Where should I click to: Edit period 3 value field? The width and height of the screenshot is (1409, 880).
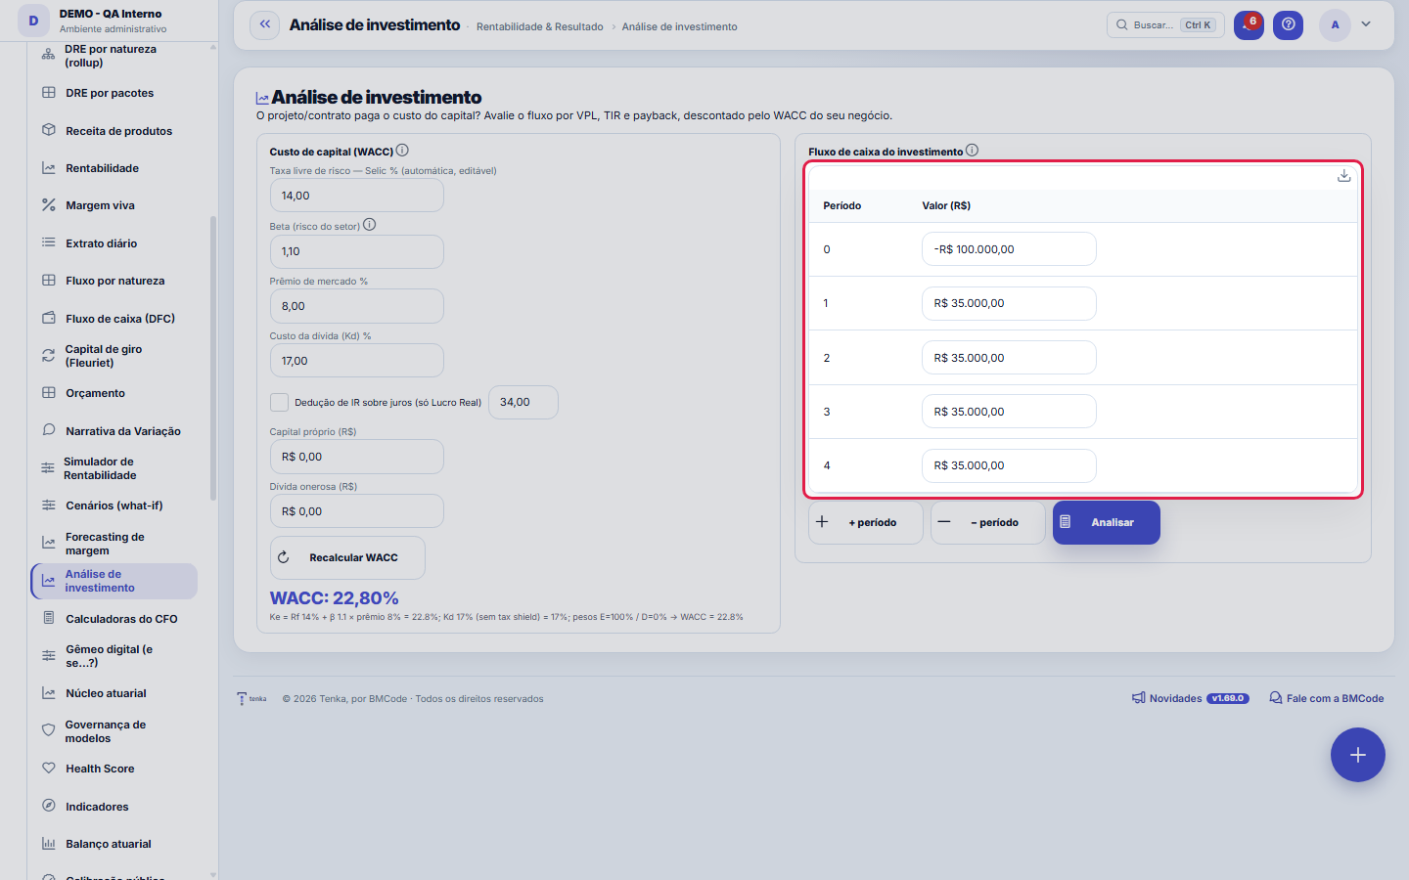click(1009, 412)
